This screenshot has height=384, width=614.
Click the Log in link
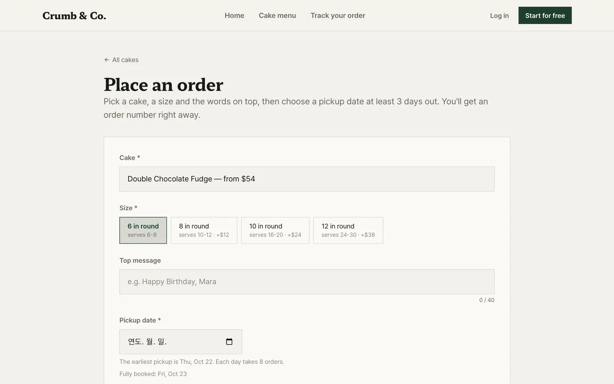tap(499, 15)
